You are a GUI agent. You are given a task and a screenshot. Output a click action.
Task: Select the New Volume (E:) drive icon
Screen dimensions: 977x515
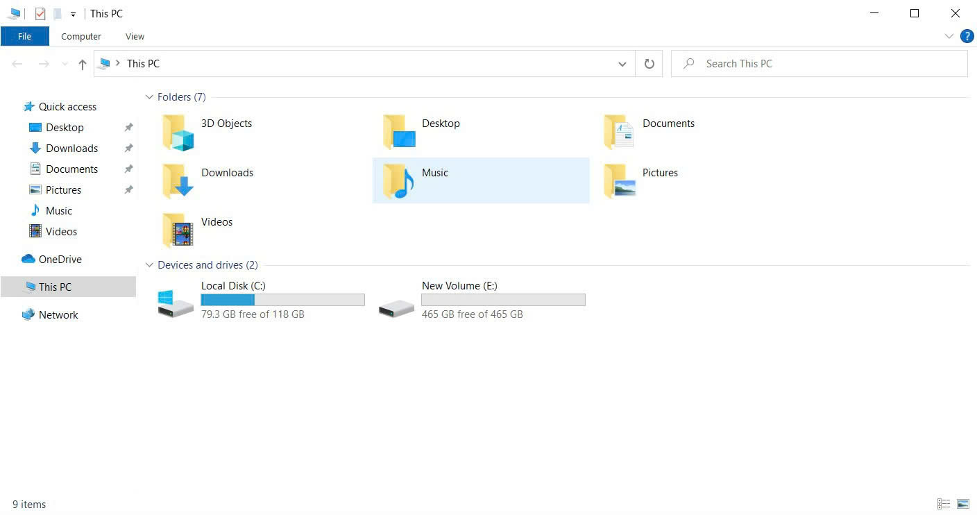396,307
